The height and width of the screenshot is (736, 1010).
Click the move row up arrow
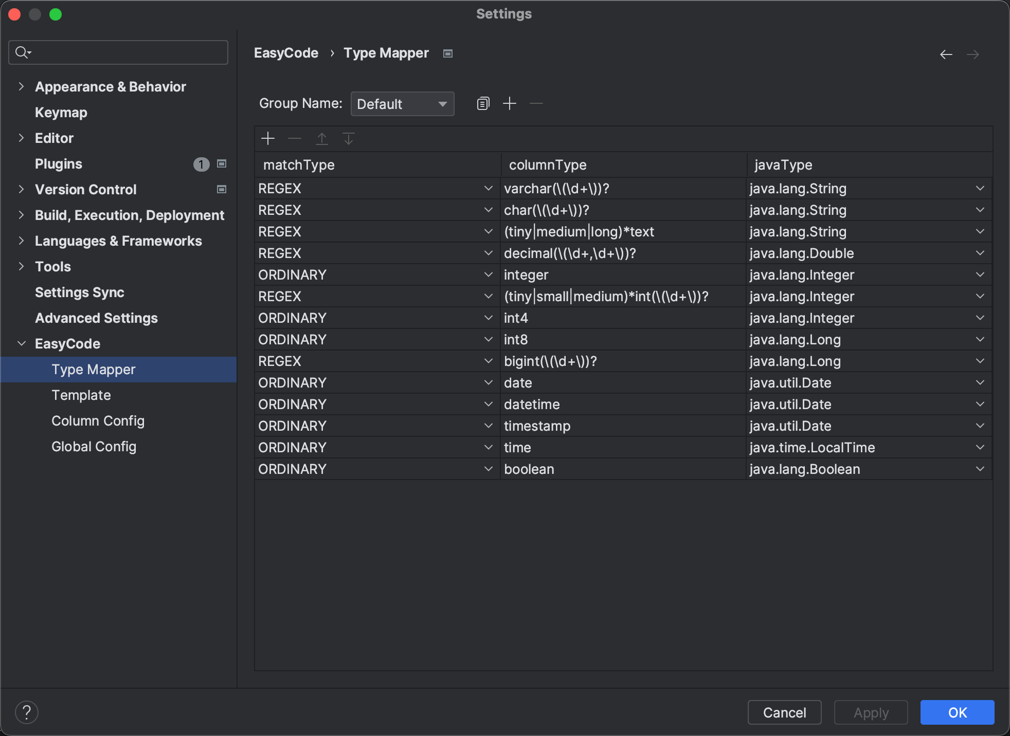tap(322, 139)
